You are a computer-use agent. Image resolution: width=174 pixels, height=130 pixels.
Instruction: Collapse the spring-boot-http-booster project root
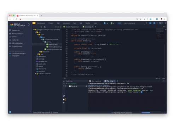33,30
